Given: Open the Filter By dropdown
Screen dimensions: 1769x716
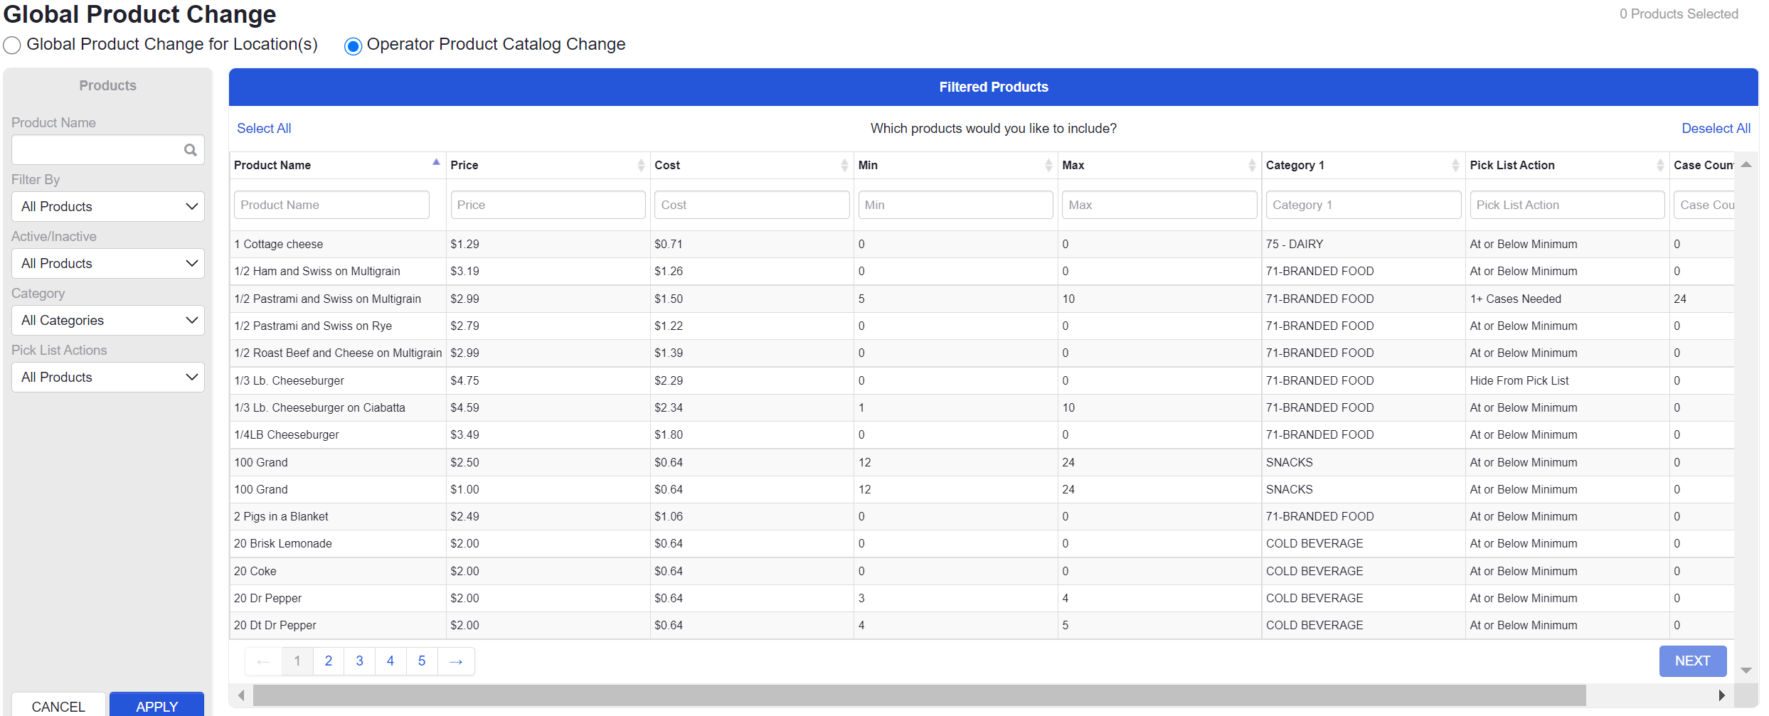Looking at the screenshot, I should click(x=107, y=206).
